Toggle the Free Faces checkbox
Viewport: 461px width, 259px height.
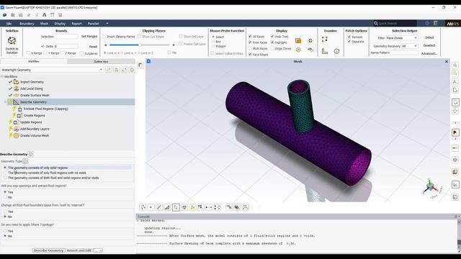(250, 42)
